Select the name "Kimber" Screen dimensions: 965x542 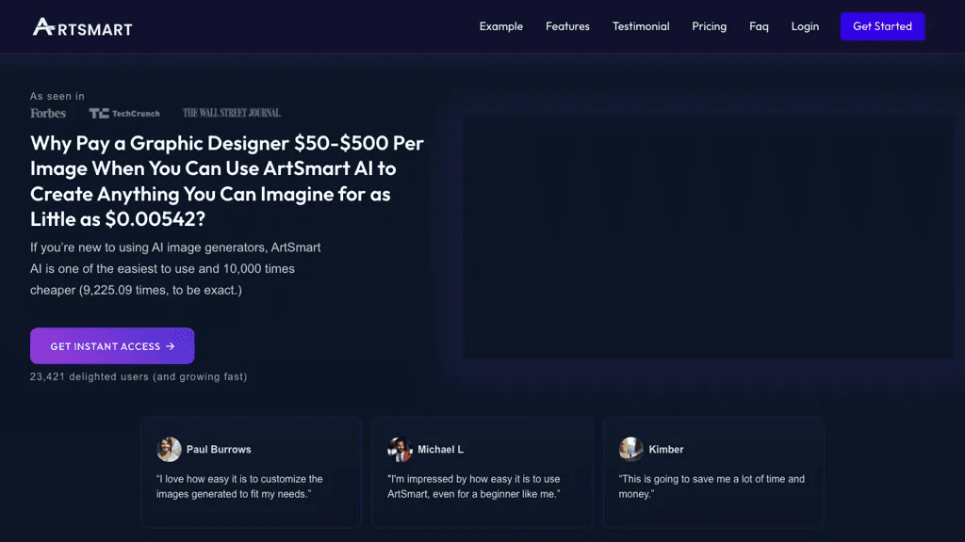click(666, 449)
